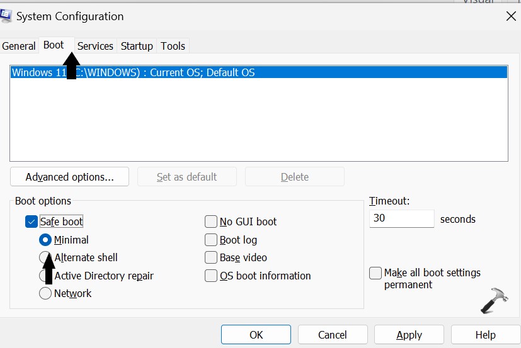Turn on Base video option

click(211, 257)
